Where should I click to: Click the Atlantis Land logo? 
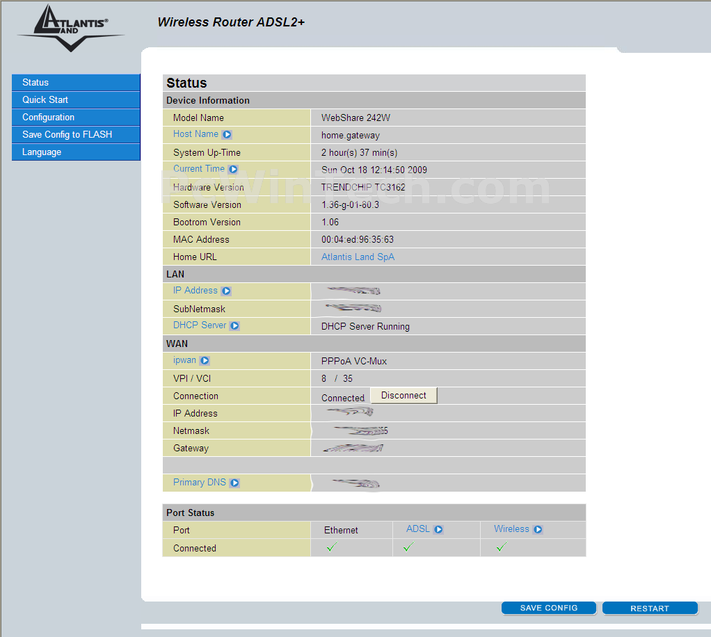71,28
